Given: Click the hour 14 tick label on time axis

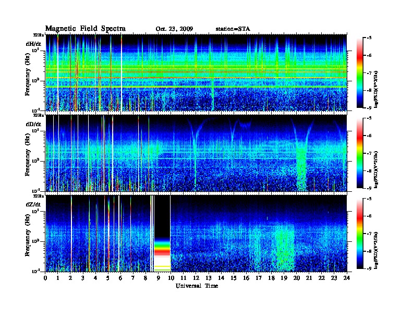Looking at the screenshot, I should tap(221, 278).
